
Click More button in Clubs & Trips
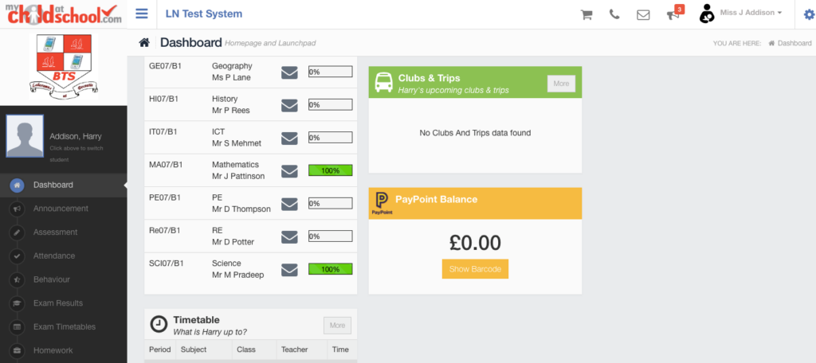click(561, 84)
